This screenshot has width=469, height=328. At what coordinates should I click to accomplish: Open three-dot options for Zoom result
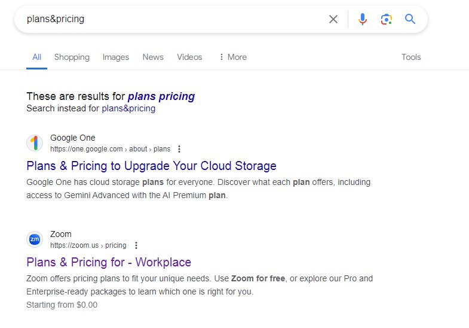[x=136, y=245]
